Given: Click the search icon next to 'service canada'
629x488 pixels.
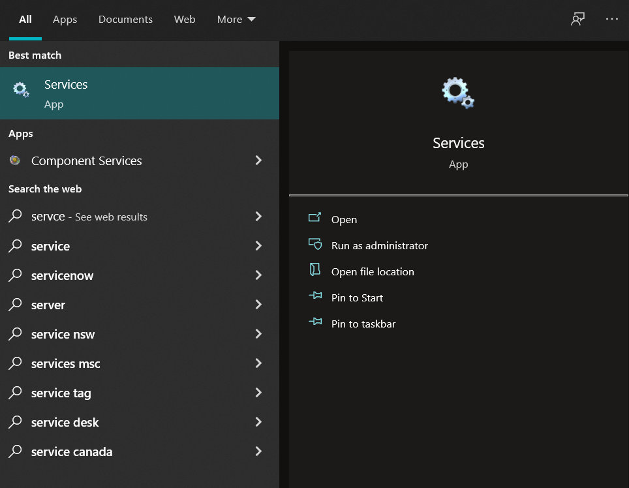Looking at the screenshot, I should coord(15,451).
